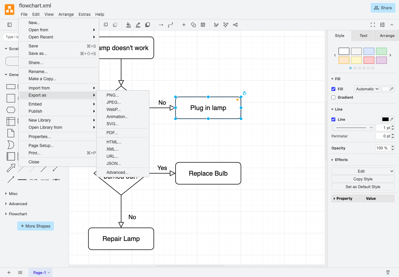Click the To Front toolbar icon
This screenshot has width=399, height=277.
coord(106,25)
